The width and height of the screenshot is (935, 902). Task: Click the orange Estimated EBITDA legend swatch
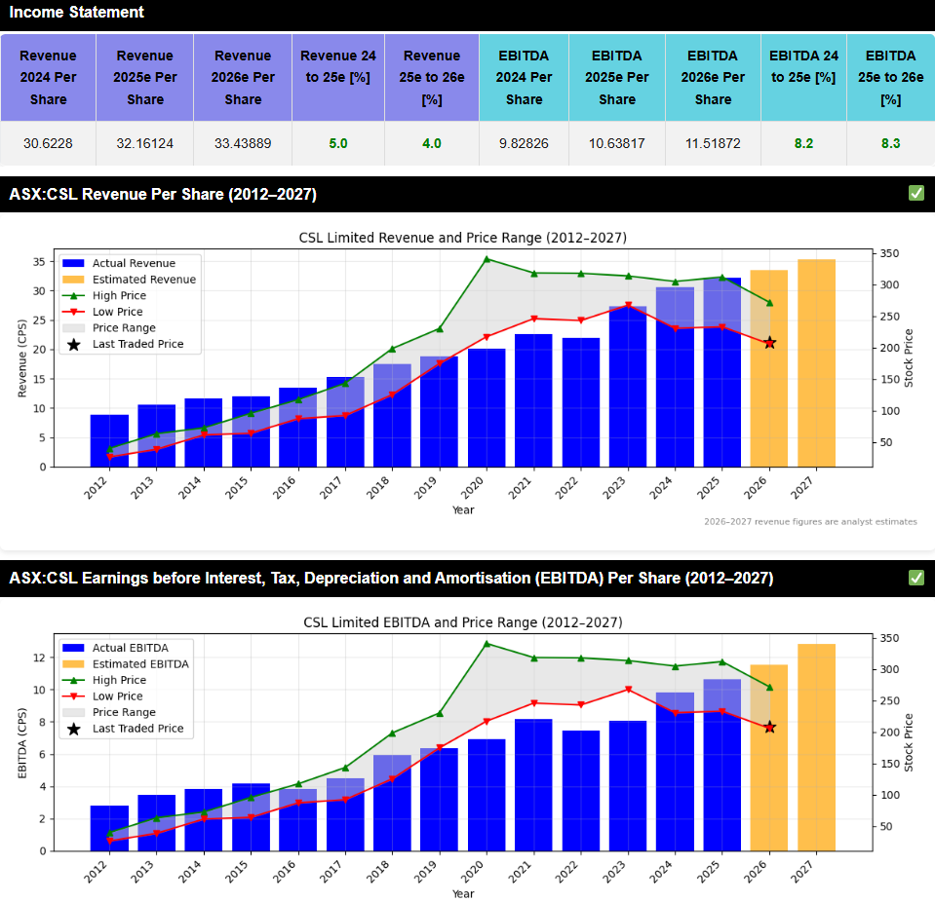click(x=74, y=663)
